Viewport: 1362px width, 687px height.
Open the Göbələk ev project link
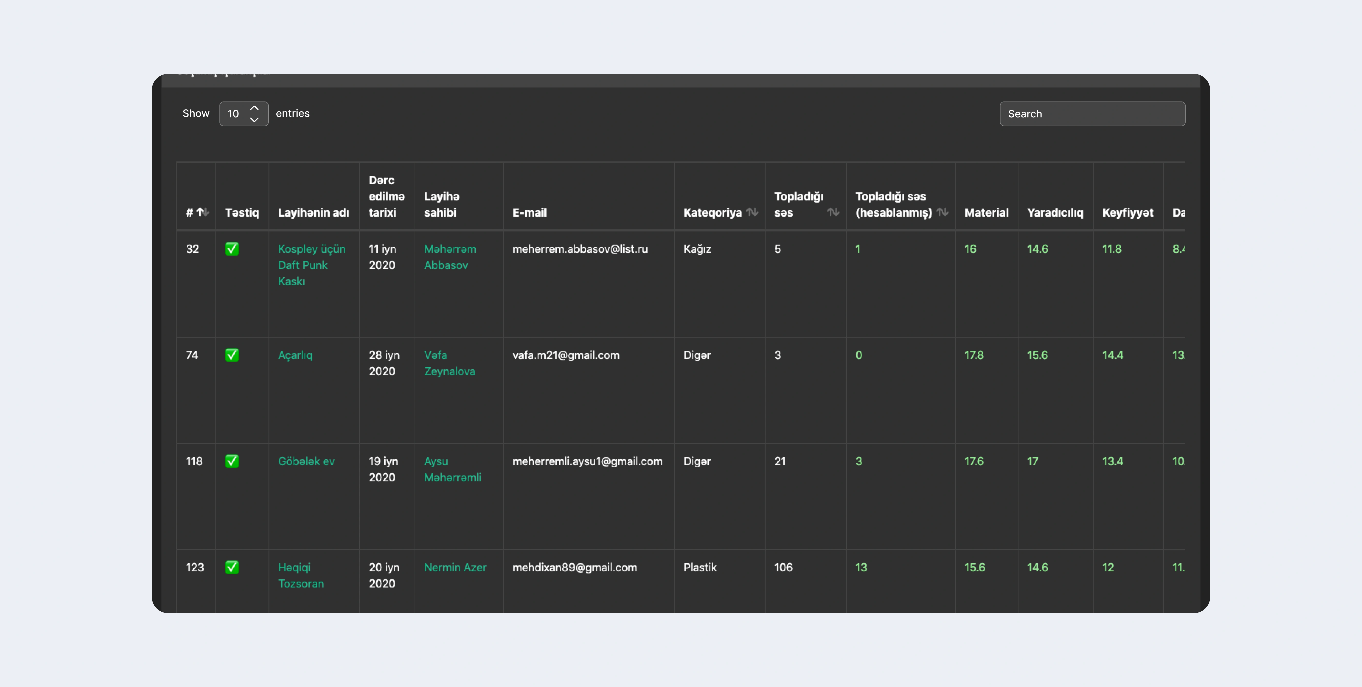(x=306, y=461)
